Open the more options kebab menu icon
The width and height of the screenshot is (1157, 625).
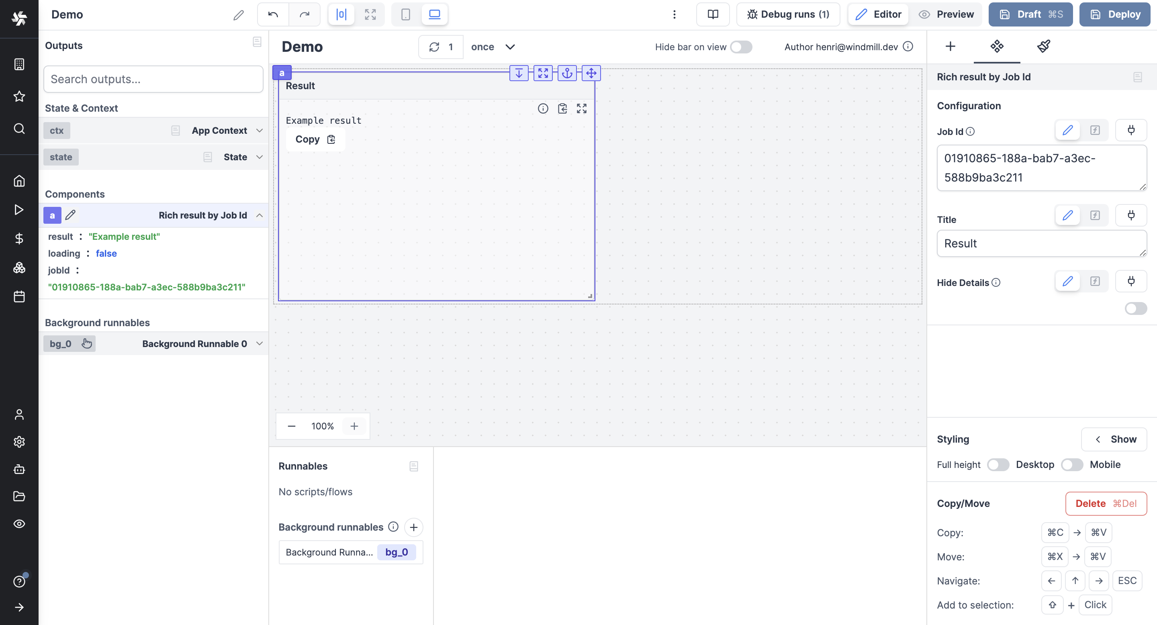pyautogui.click(x=674, y=14)
